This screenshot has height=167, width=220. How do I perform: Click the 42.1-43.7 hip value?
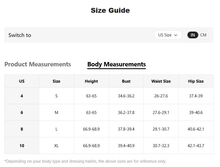click(196, 146)
